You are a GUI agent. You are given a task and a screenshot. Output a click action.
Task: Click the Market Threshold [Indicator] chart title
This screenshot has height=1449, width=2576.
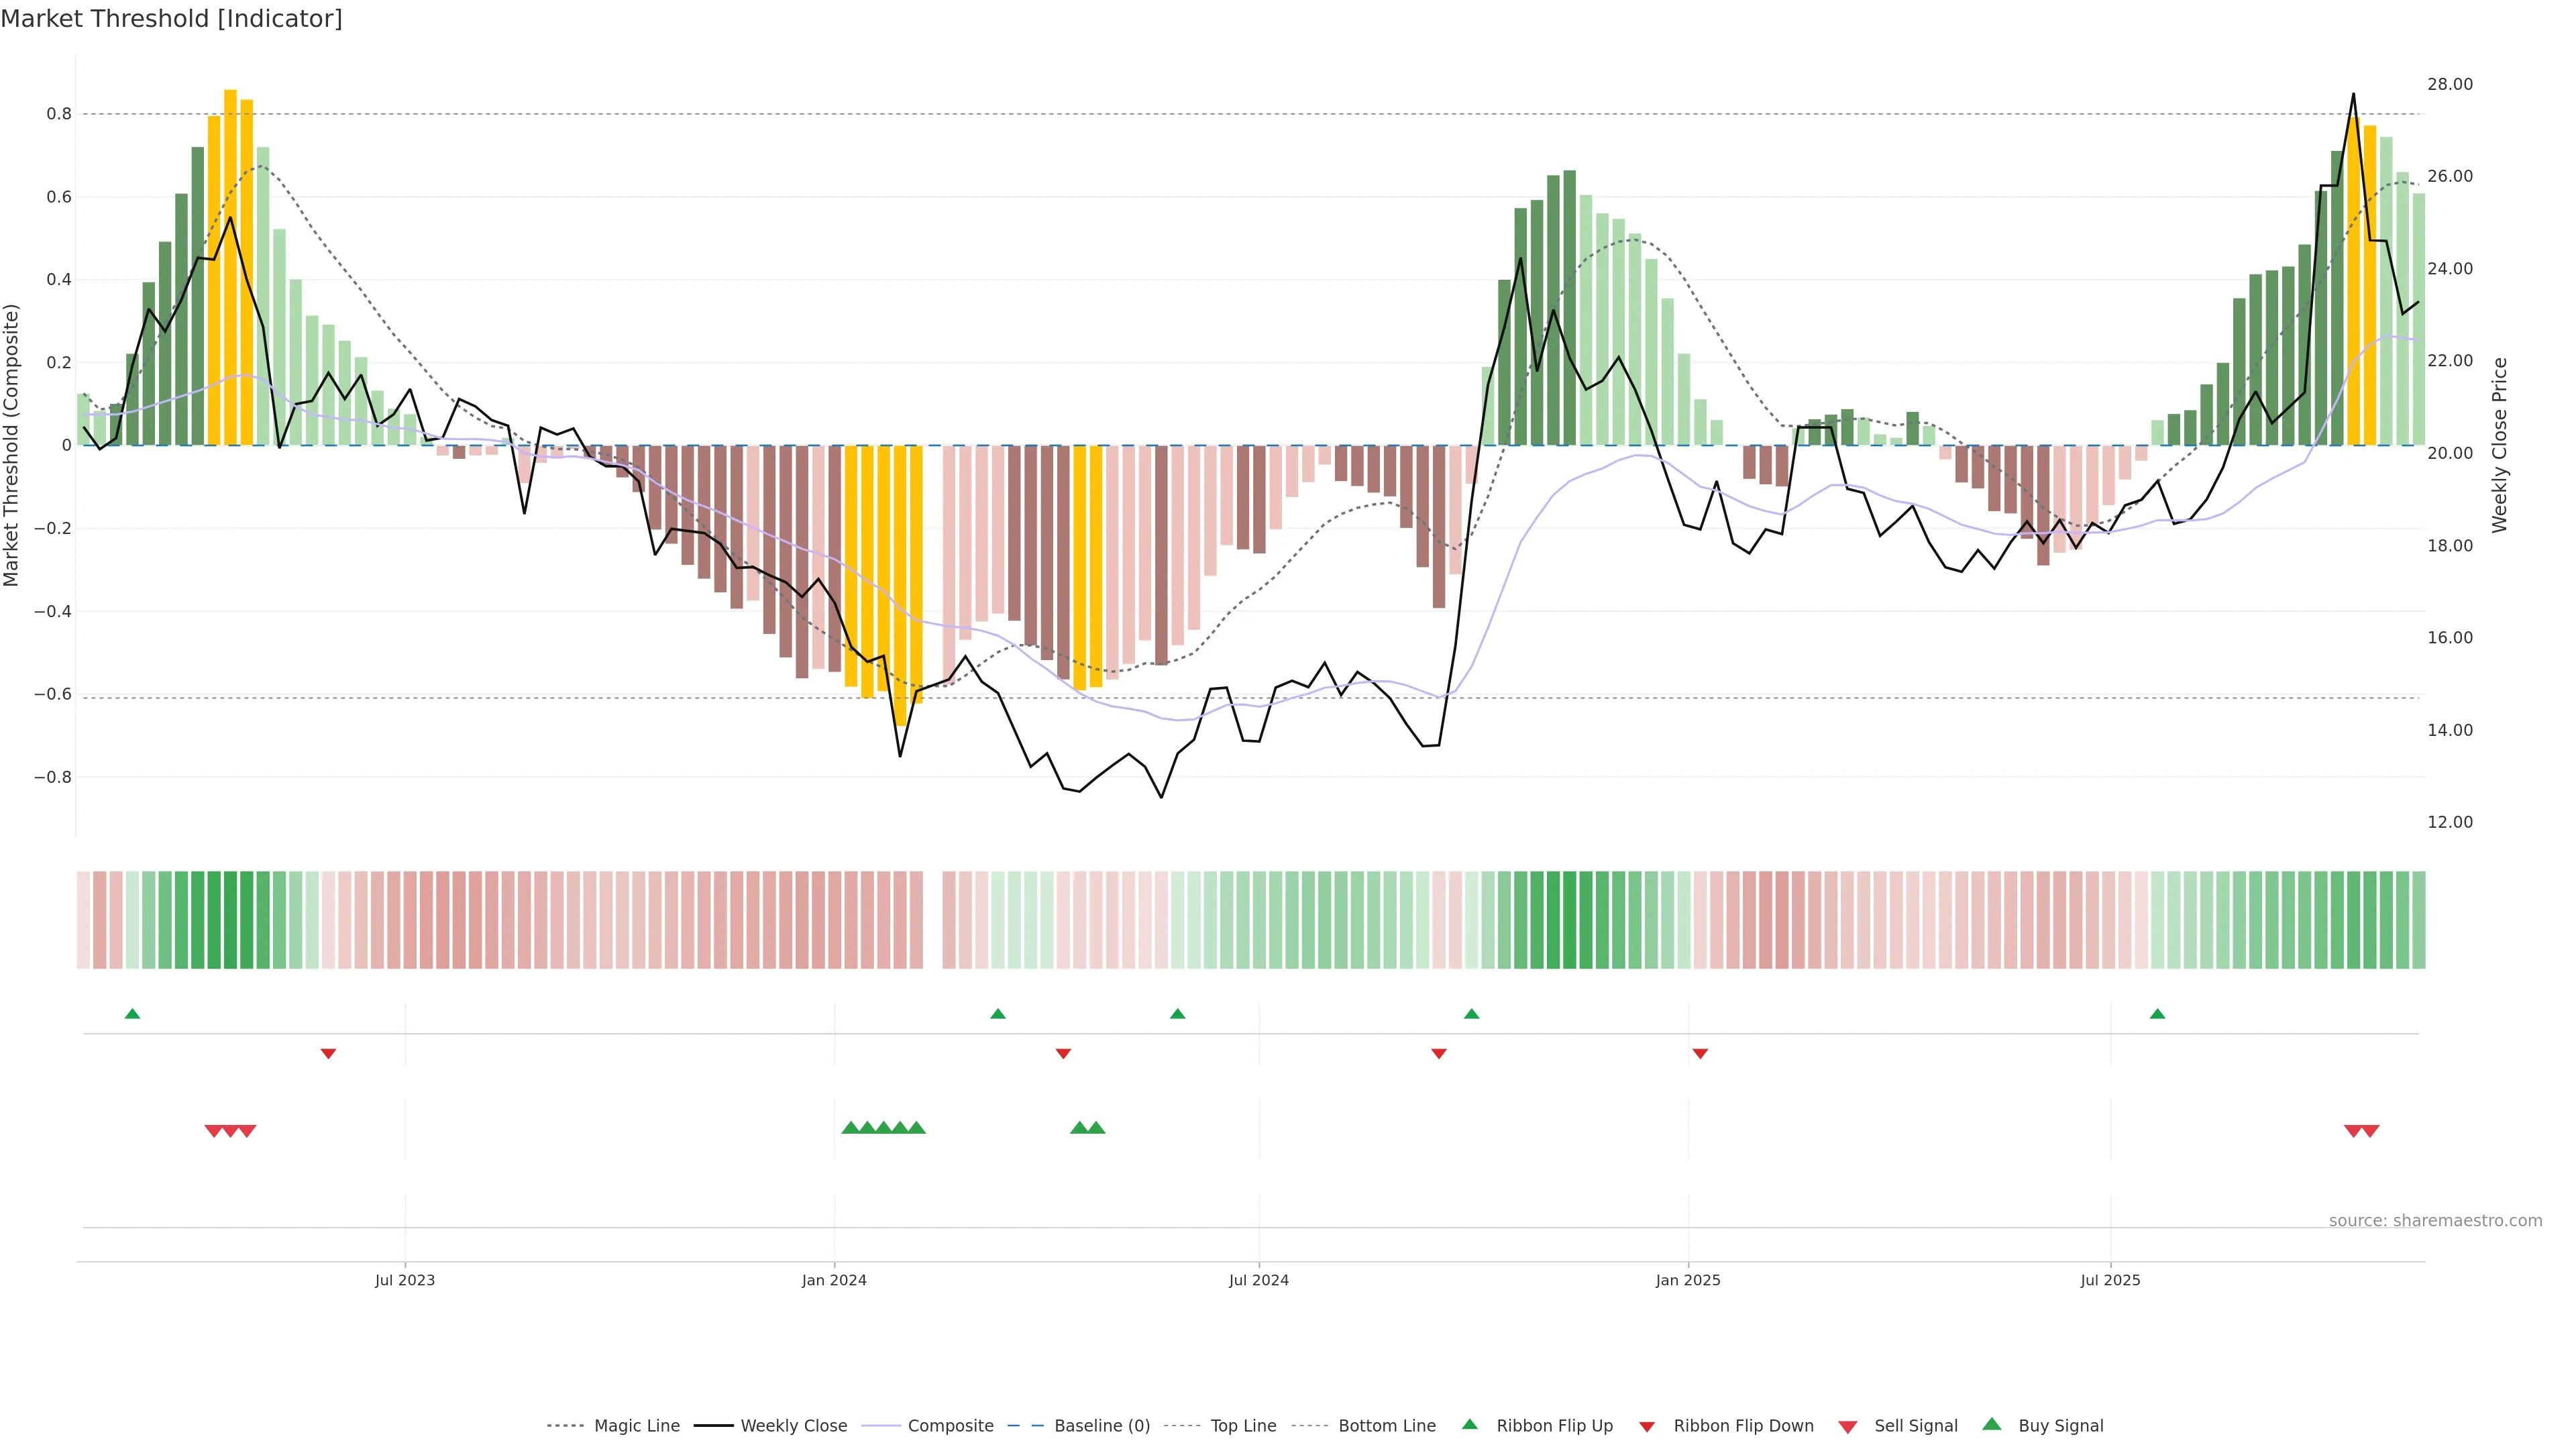[171, 19]
